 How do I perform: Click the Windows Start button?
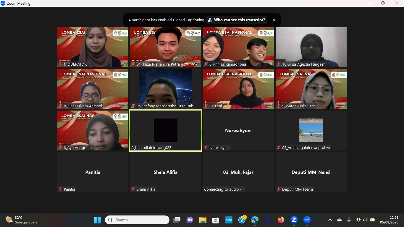97,220
